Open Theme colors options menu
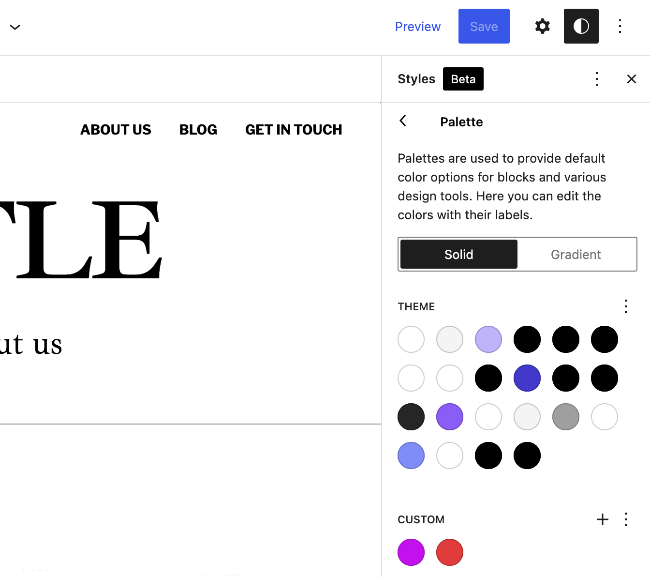650x577 pixels. point(626,306)
